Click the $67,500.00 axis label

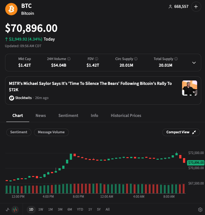click(196, 183)
